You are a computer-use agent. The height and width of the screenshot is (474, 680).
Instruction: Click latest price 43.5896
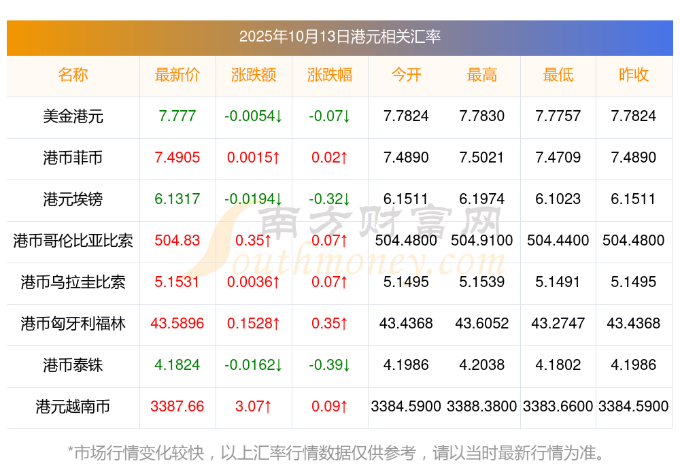pos(177,324)
